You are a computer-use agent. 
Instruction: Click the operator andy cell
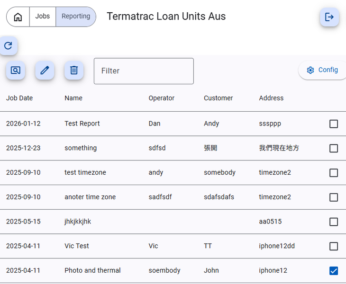156,172
